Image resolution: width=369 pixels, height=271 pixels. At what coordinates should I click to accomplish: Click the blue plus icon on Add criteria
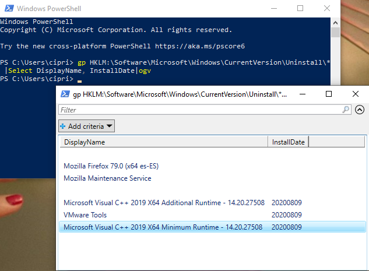coord(63,126)
